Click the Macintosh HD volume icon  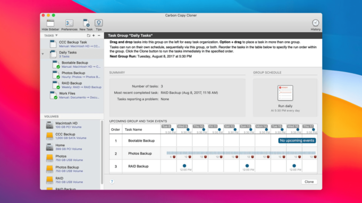(49, 125)
